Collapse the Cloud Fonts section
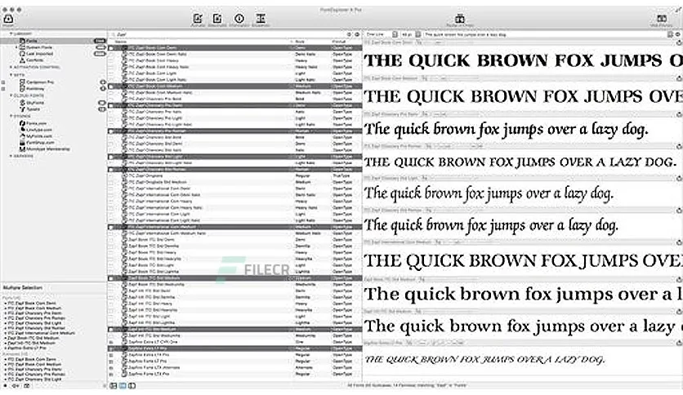Image resolution: width=683 pixels, height=395 pixels. pos(11,95)
